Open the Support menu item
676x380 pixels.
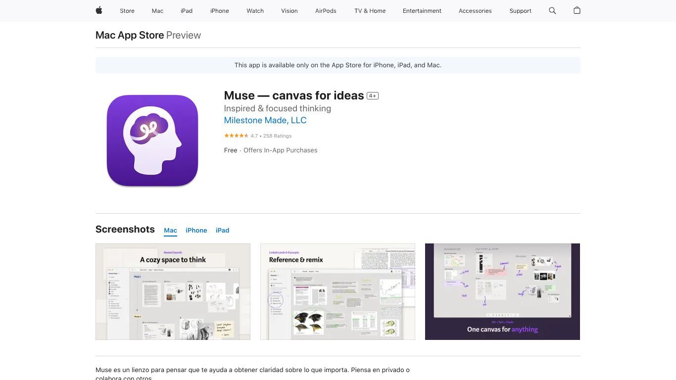(520, 11)
